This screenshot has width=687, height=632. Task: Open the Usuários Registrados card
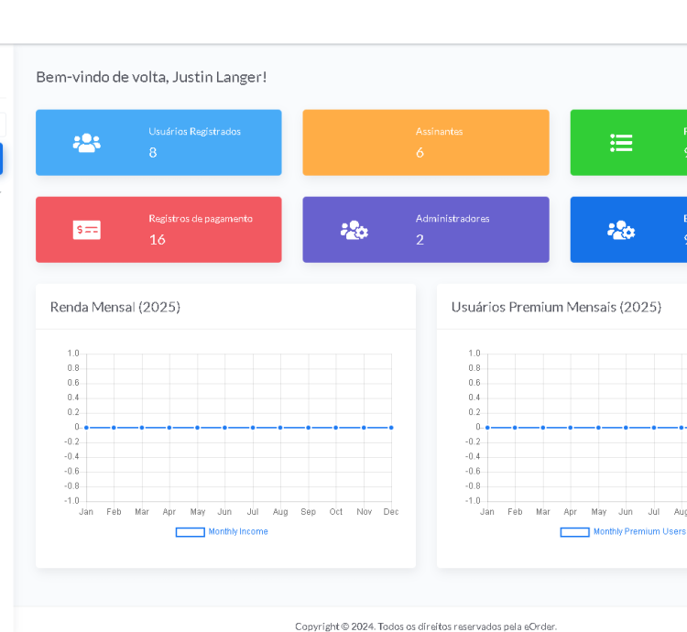tap(158, 143)
